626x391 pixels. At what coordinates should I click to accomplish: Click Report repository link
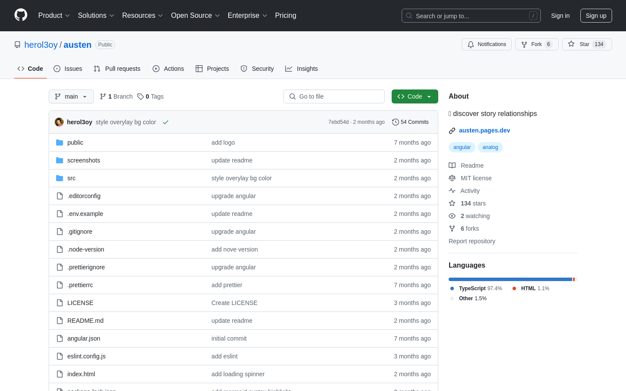[472, 241]
